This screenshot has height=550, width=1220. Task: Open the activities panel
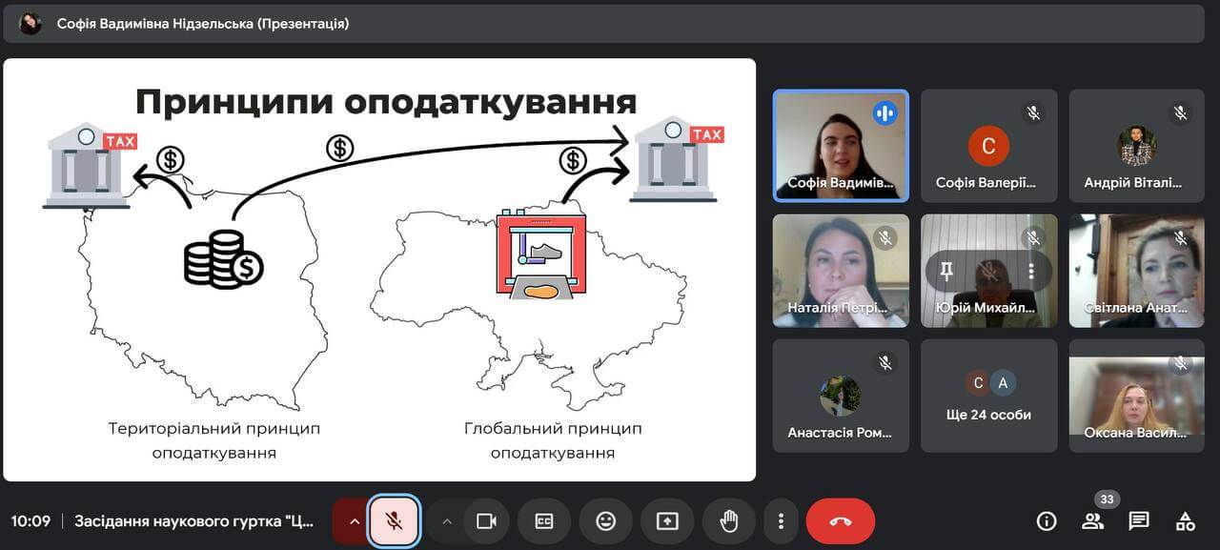click(x=1185, y=521)
